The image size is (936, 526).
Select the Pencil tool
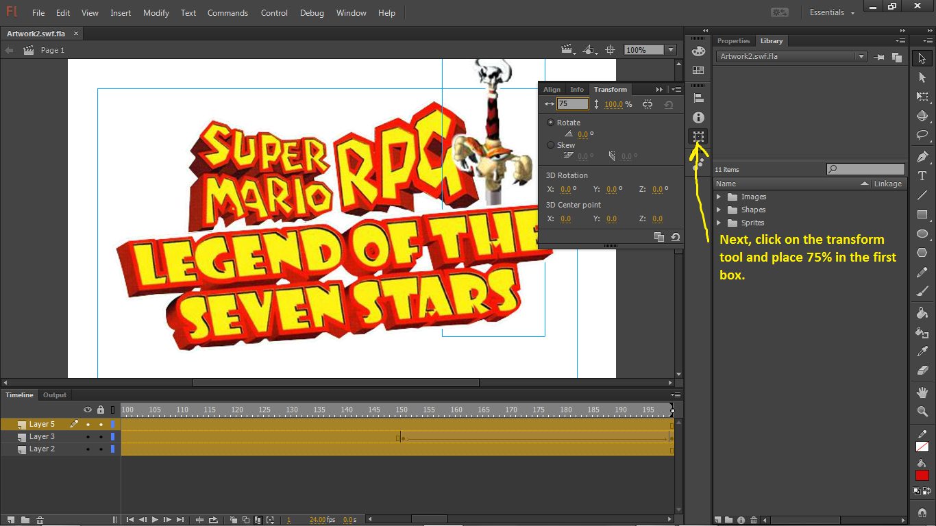[922, 272]
